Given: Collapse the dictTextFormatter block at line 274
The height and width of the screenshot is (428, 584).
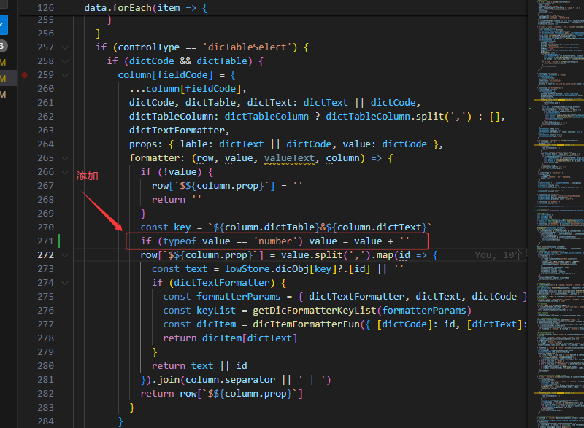Looking at the screenshot, I should point(65,283).
